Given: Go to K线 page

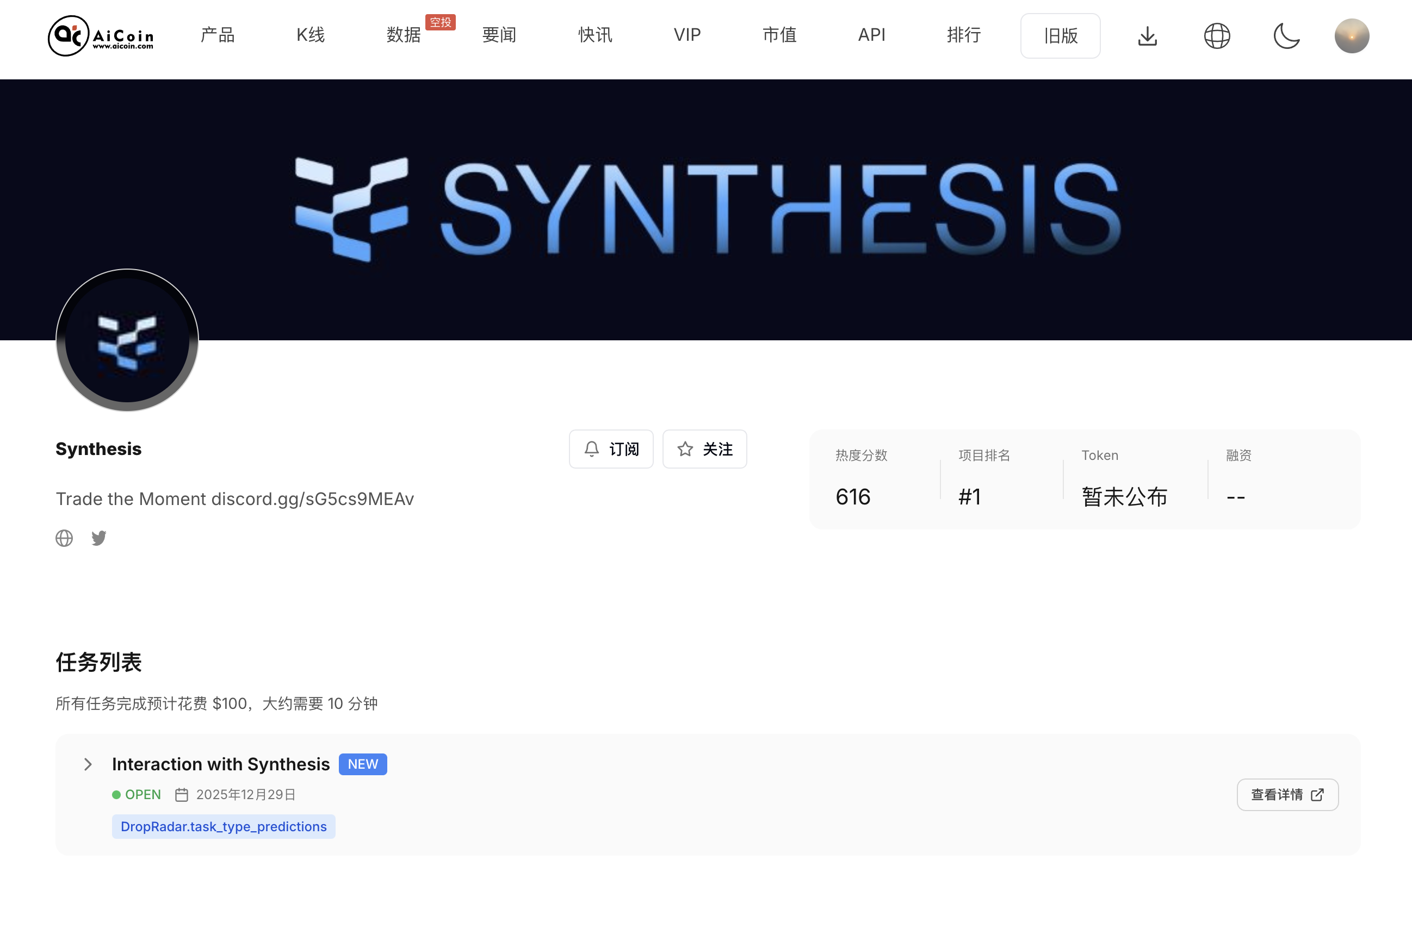Looking at the screenshot, I should click(311, 35).
